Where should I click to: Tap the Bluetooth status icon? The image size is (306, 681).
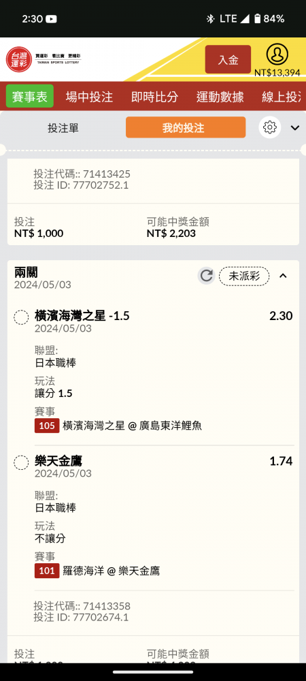coord(210,18)
